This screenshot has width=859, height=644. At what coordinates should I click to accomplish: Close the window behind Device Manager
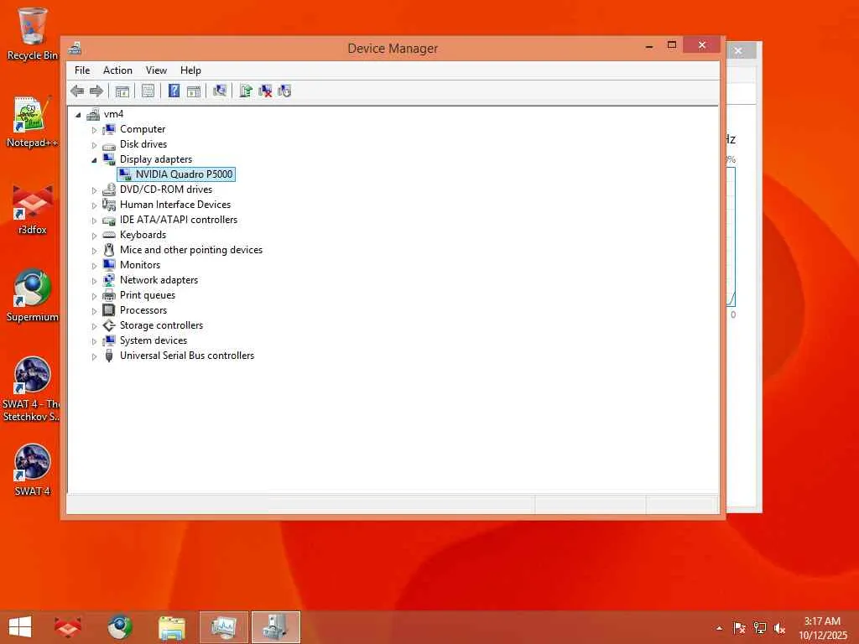coord(738,51)
